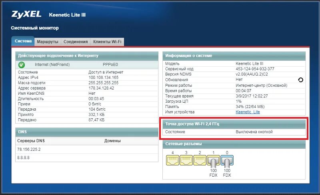320x195 pixels.
Task: Click received amount 332,1 КБ
Action: (x=96, y=115)
